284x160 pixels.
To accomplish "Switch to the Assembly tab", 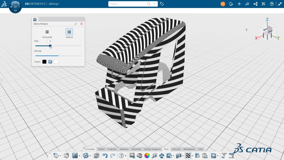I will click(136, 149).
